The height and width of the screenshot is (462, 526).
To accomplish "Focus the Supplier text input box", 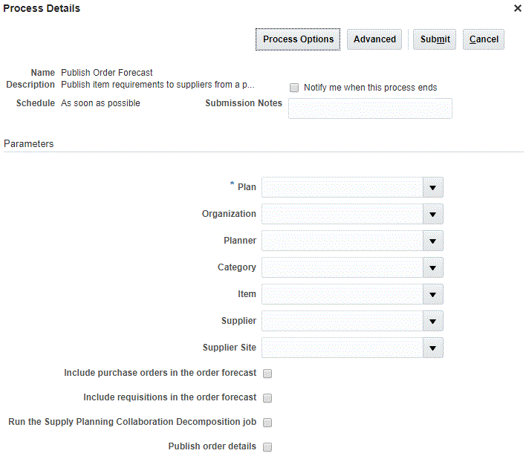I will pyautogui.click(x=342, y=321).
